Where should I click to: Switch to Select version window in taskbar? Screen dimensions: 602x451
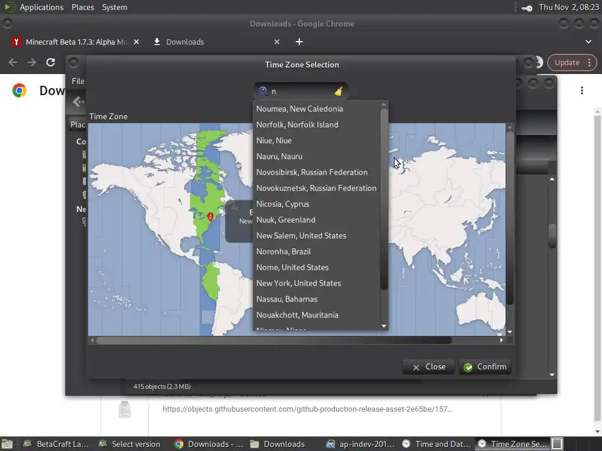(x=129, y=444)
